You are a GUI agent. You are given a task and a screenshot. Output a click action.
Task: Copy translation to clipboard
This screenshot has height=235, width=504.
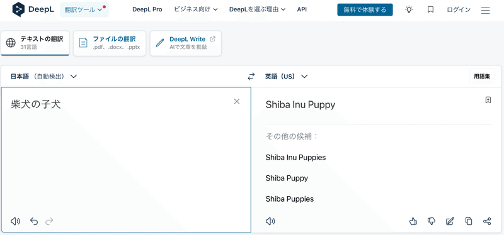point(469,221)
